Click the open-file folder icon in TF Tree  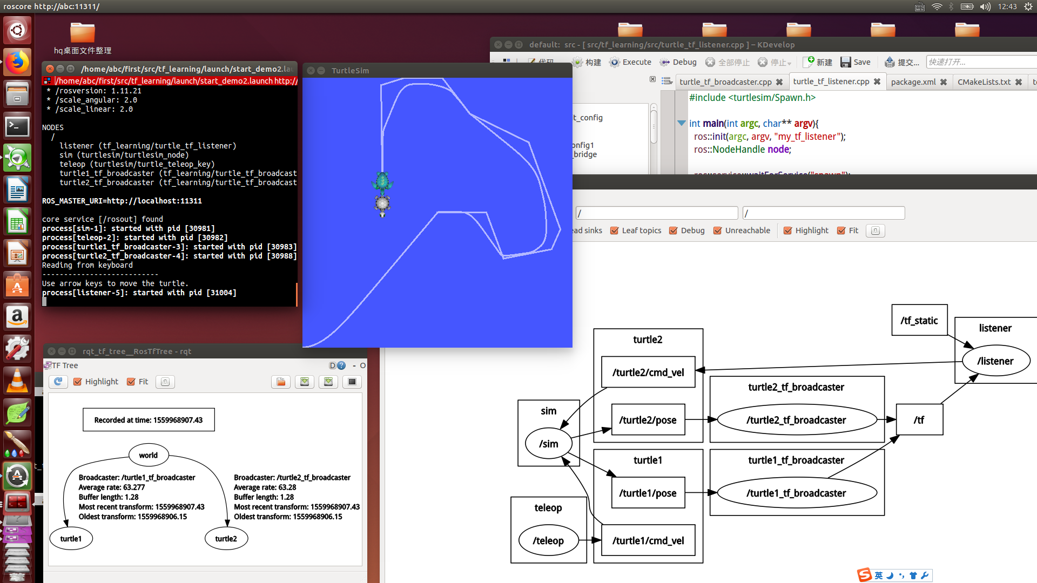click(x=281, y=382)
